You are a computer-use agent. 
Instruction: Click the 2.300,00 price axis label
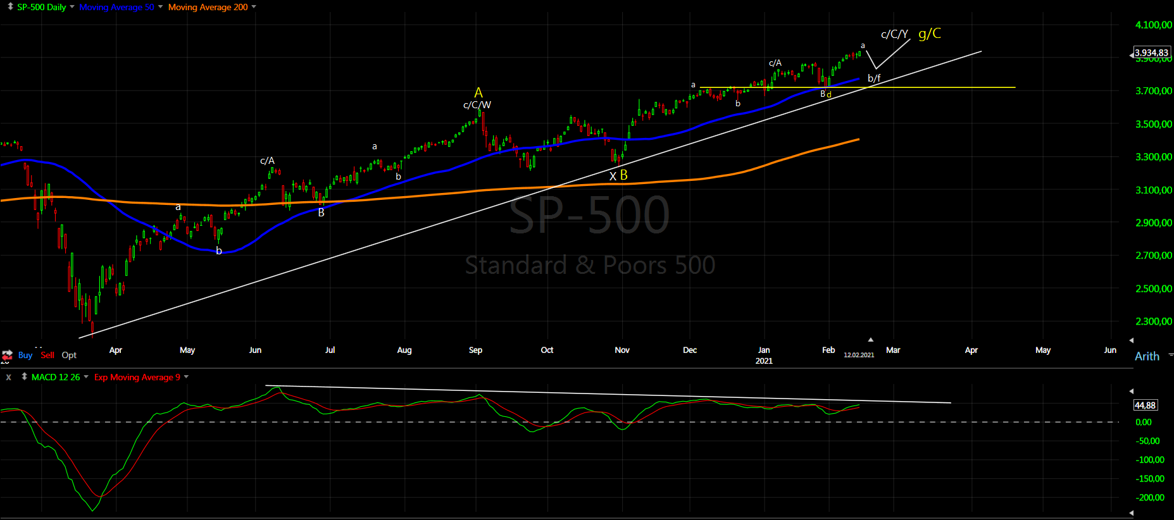coord(1154,321)
